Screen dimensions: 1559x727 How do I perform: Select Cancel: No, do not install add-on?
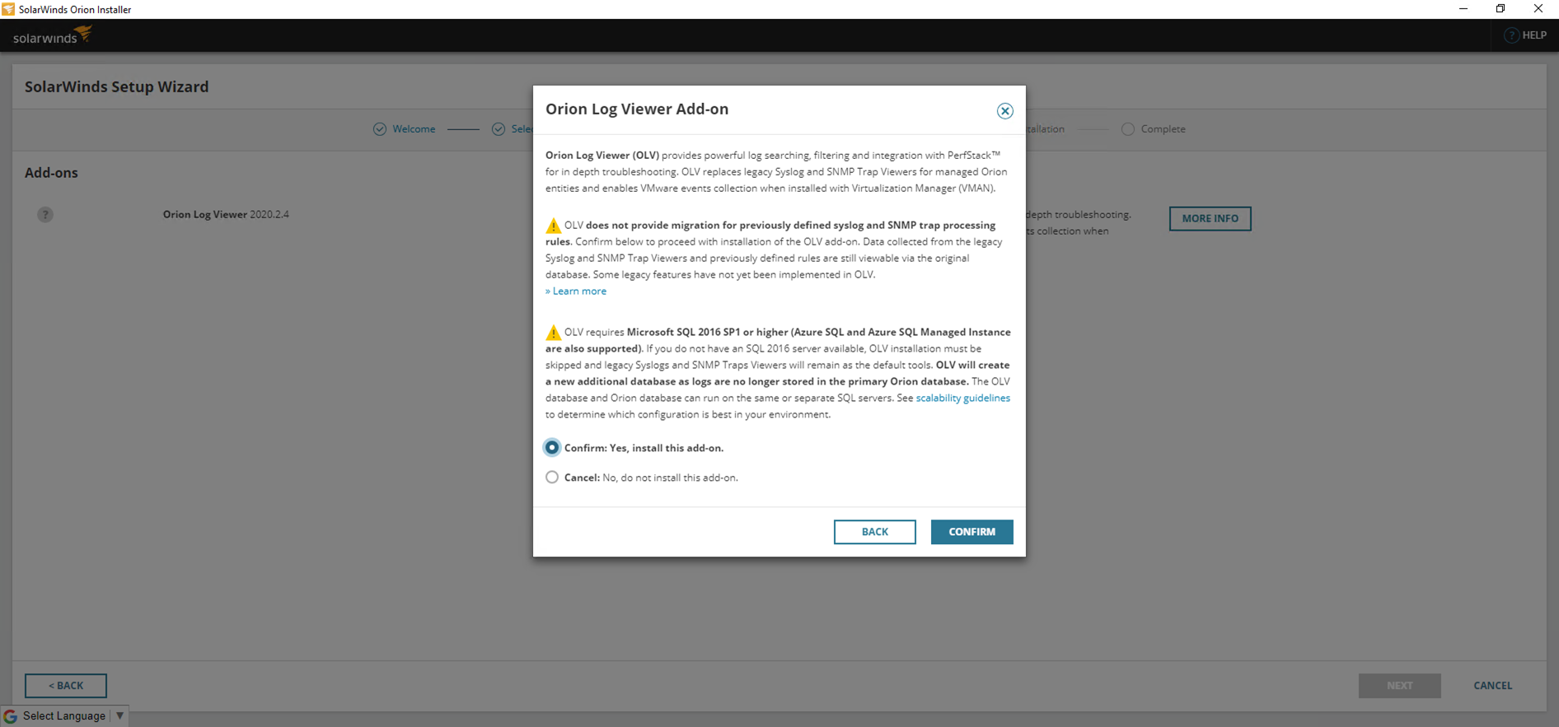552,478
